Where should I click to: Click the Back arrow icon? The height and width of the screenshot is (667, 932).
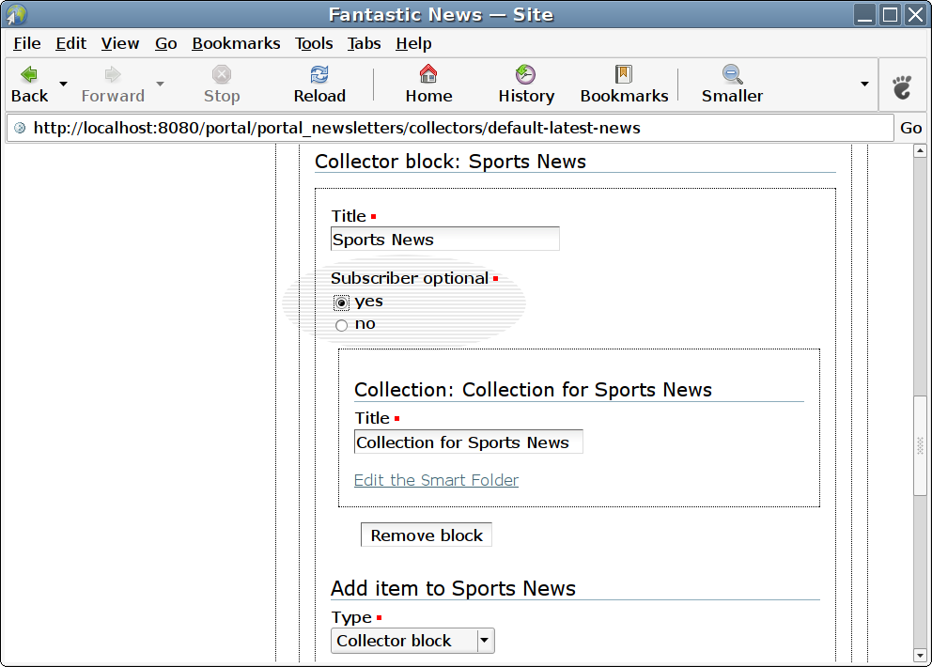pos(29,75)
